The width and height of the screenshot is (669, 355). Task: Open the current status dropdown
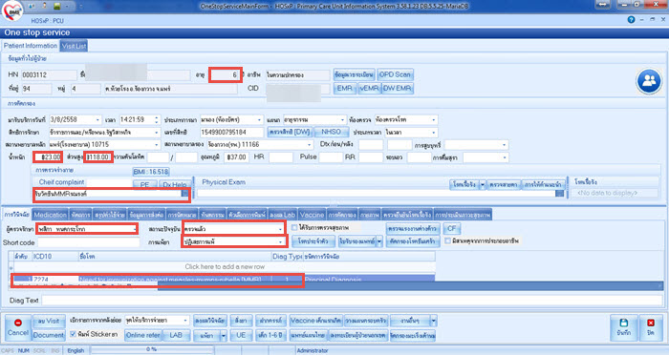pos(280,229)
